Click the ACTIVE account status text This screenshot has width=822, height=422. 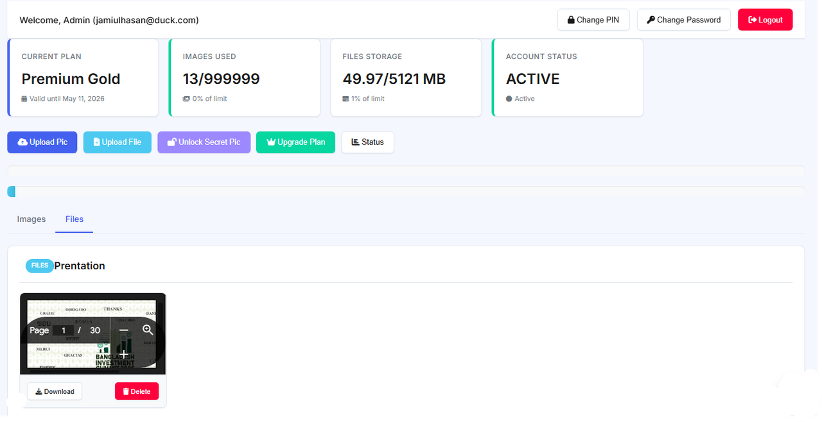coord(532,79)
